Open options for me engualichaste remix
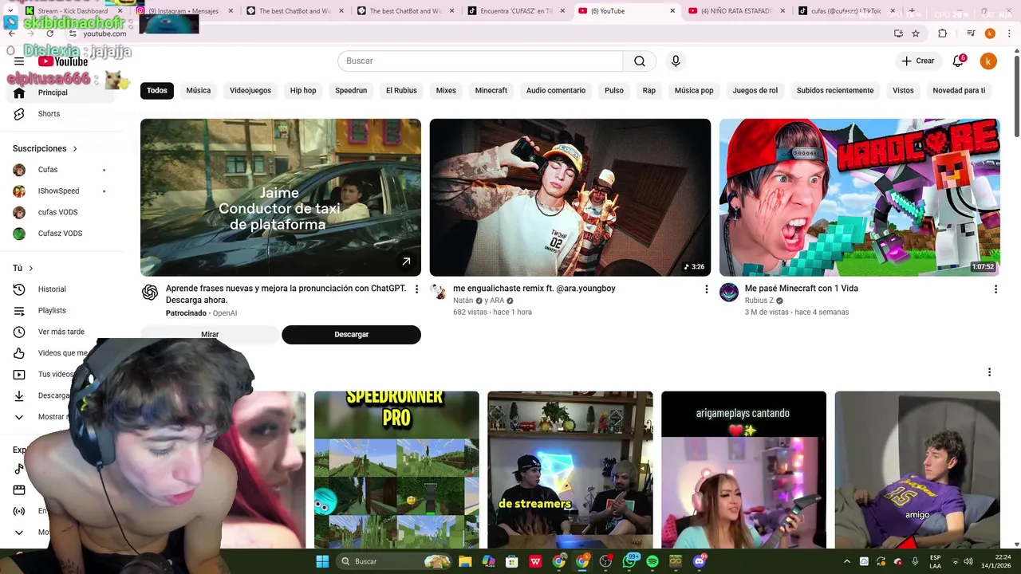Screen dimensions: 1021x574 coord(706,289)
